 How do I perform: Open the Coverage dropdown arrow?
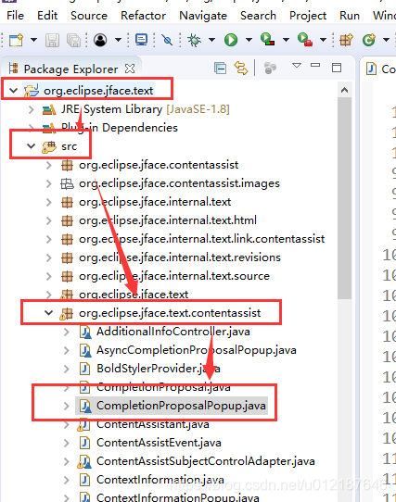pos(286,40)
